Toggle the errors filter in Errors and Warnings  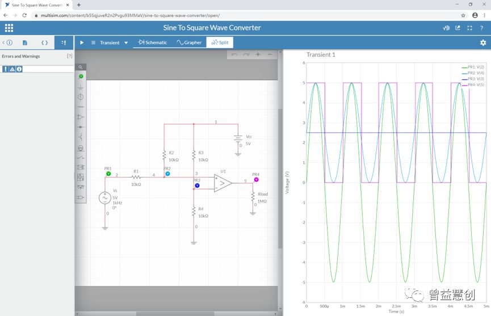pos(5,69)
